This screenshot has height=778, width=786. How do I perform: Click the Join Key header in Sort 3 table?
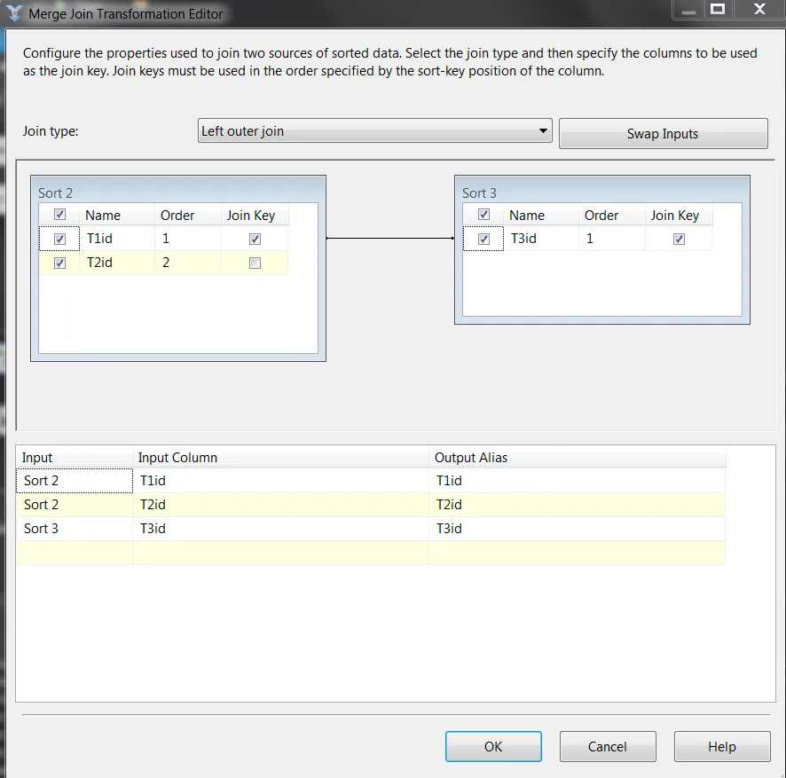(679, 215)
